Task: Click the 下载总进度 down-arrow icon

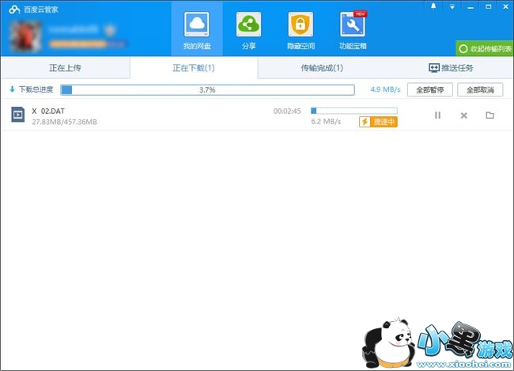Action: tap(12, 89)
